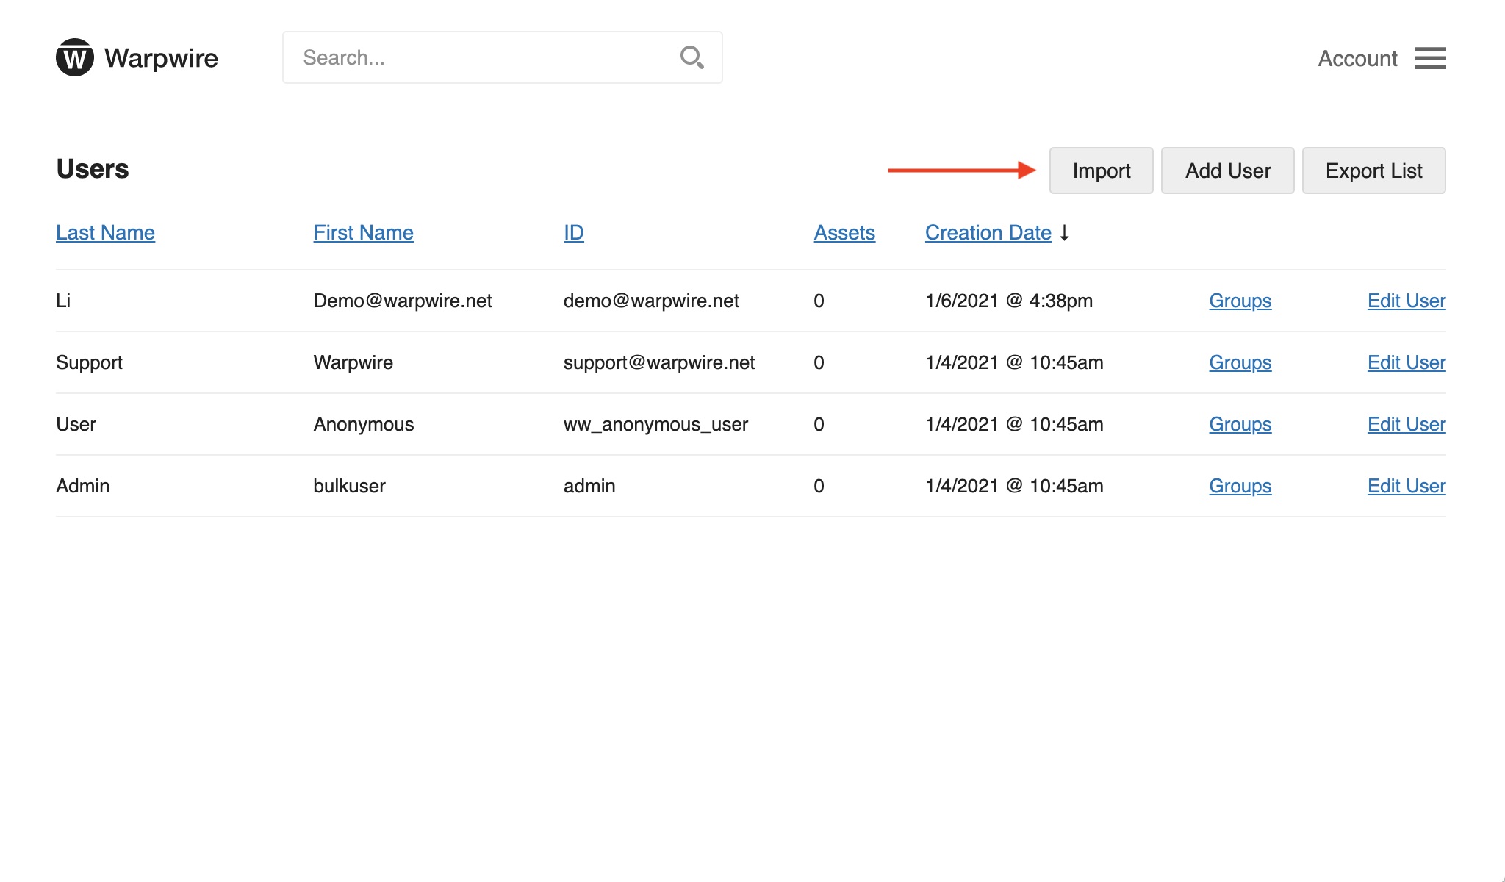Sort users by Last Name
1505x882 pixels.
[x=105, y=233]
